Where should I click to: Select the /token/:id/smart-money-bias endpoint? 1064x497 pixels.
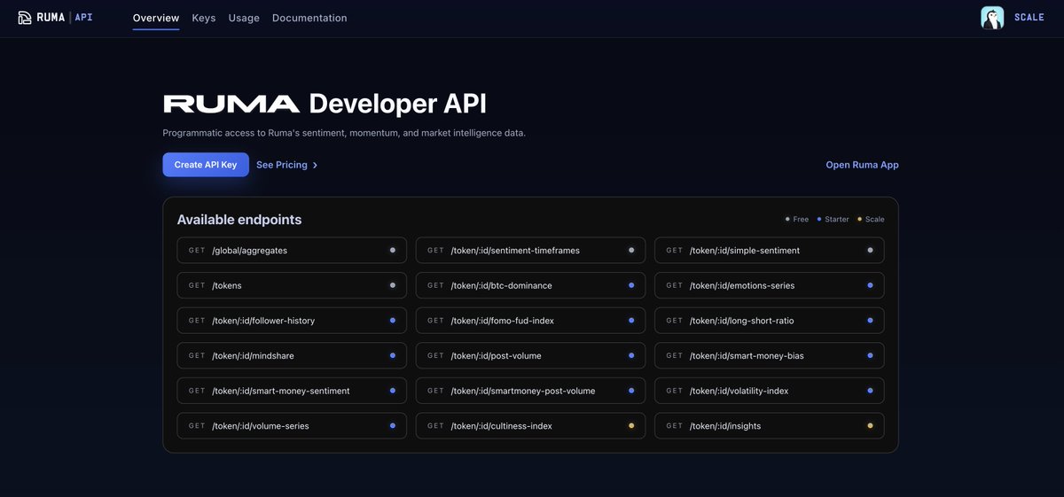[770, 355]
